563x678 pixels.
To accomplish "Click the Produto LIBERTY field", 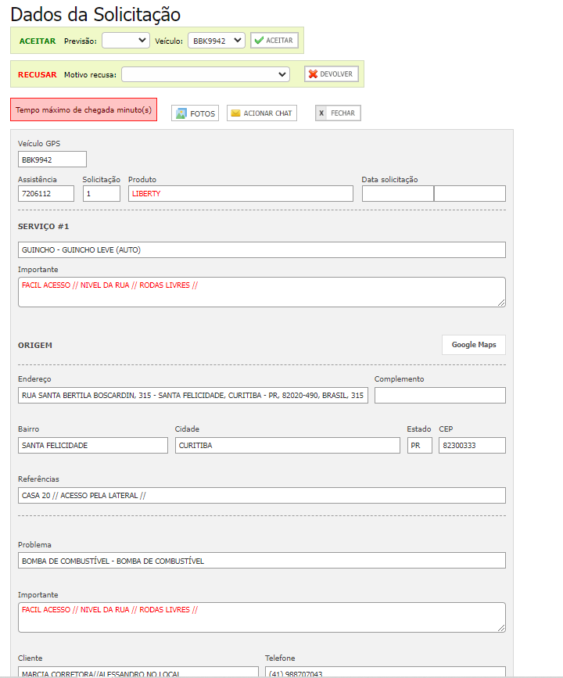I will pos(241,193).
